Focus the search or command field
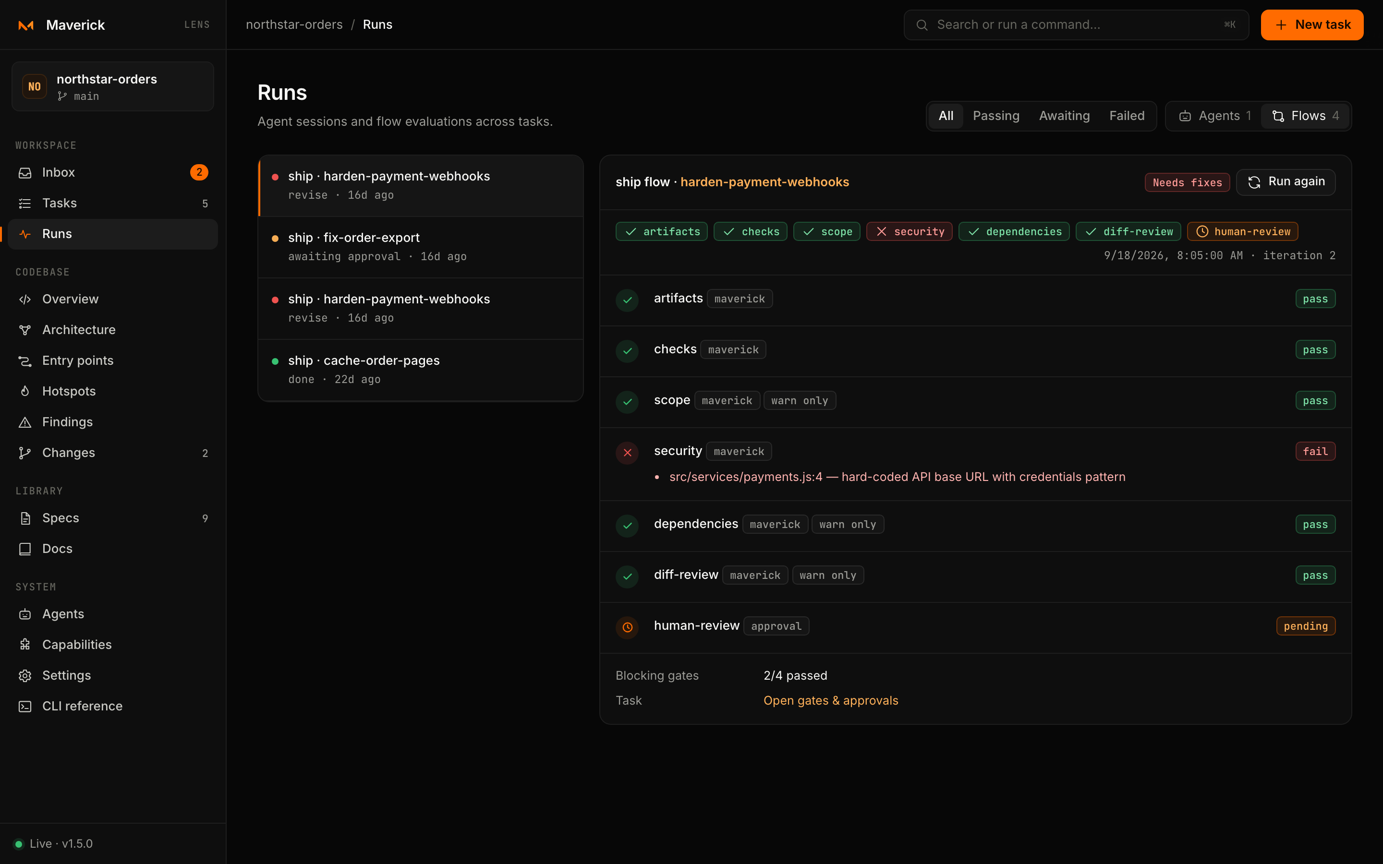This screenshot has height=864, width=1383. (x=1076, y=25)
